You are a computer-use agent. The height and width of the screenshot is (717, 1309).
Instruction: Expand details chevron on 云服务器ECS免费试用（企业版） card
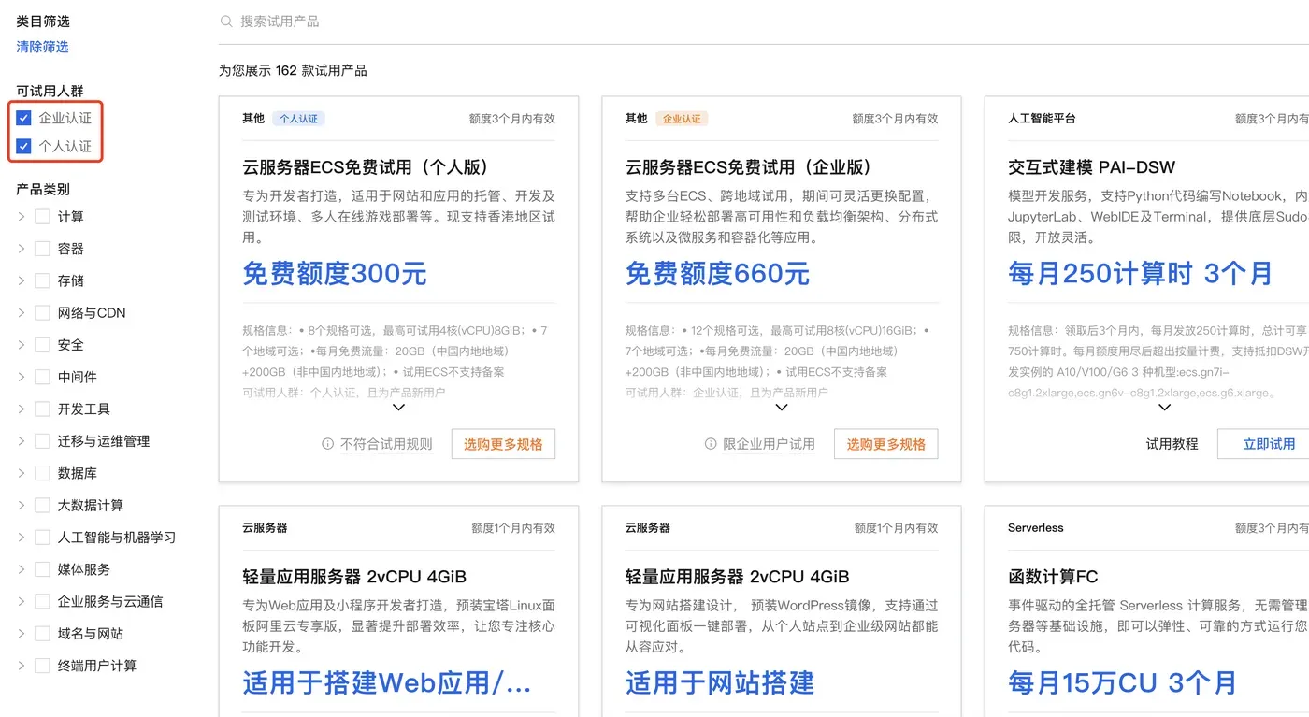click(x=782, y=407)
